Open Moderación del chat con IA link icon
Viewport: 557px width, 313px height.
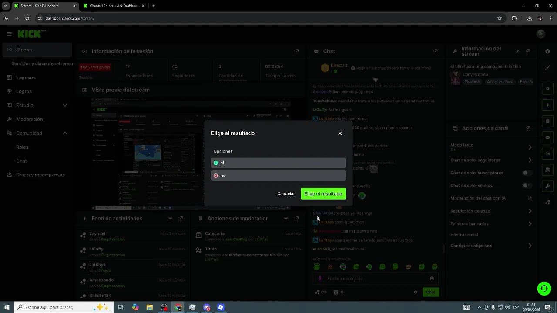(530, 198)
